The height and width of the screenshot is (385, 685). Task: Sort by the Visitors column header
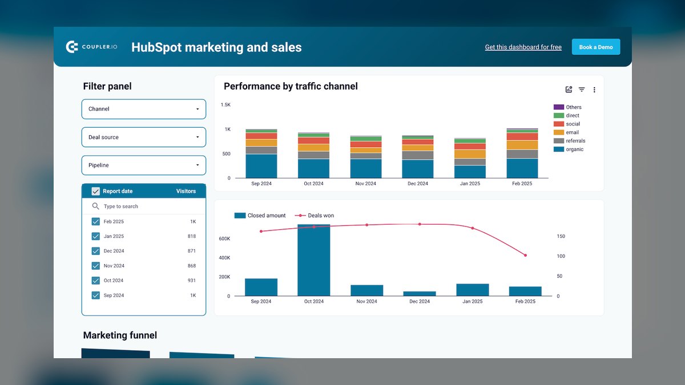tap(186, 191)
